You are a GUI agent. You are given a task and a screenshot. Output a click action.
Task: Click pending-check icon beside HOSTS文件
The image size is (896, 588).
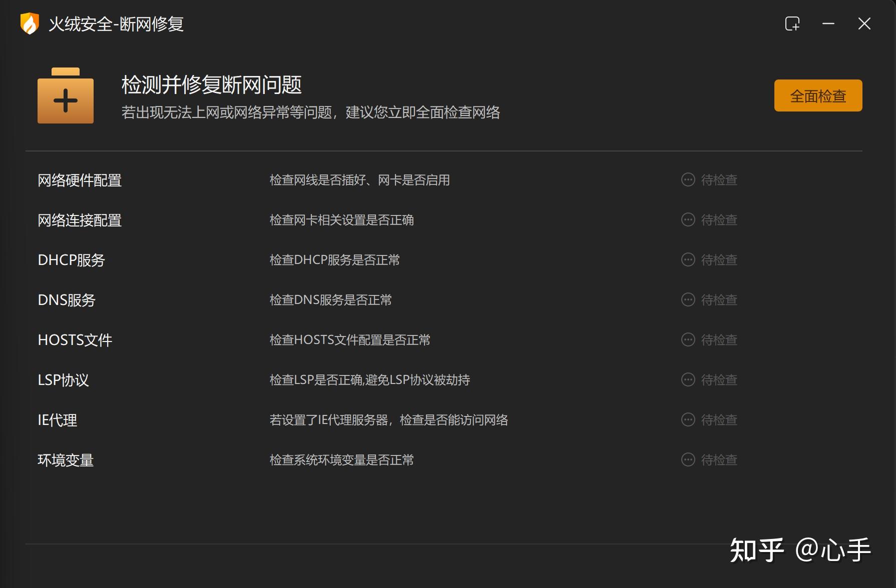[x=688, y=339]
